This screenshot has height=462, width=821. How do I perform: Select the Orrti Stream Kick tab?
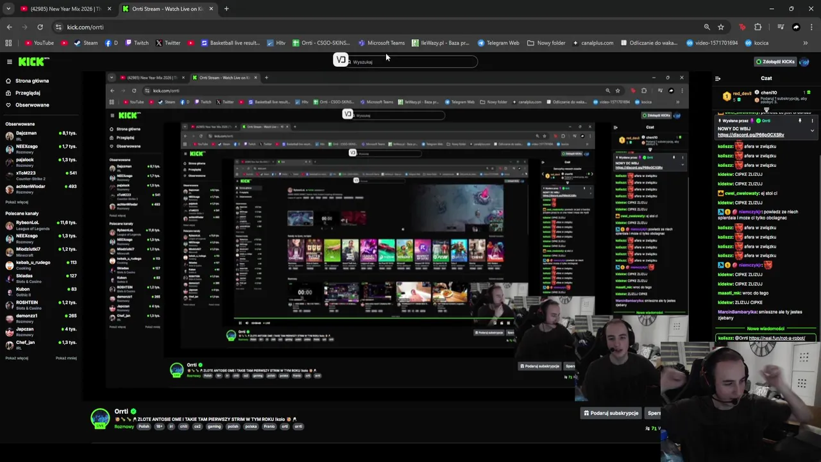pos(167,9)
